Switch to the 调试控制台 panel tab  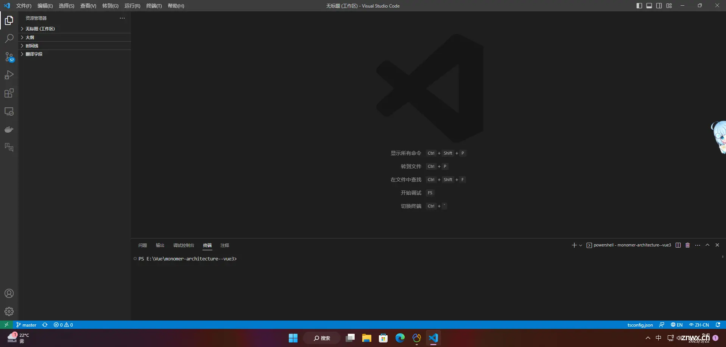[x=184, y=245]
